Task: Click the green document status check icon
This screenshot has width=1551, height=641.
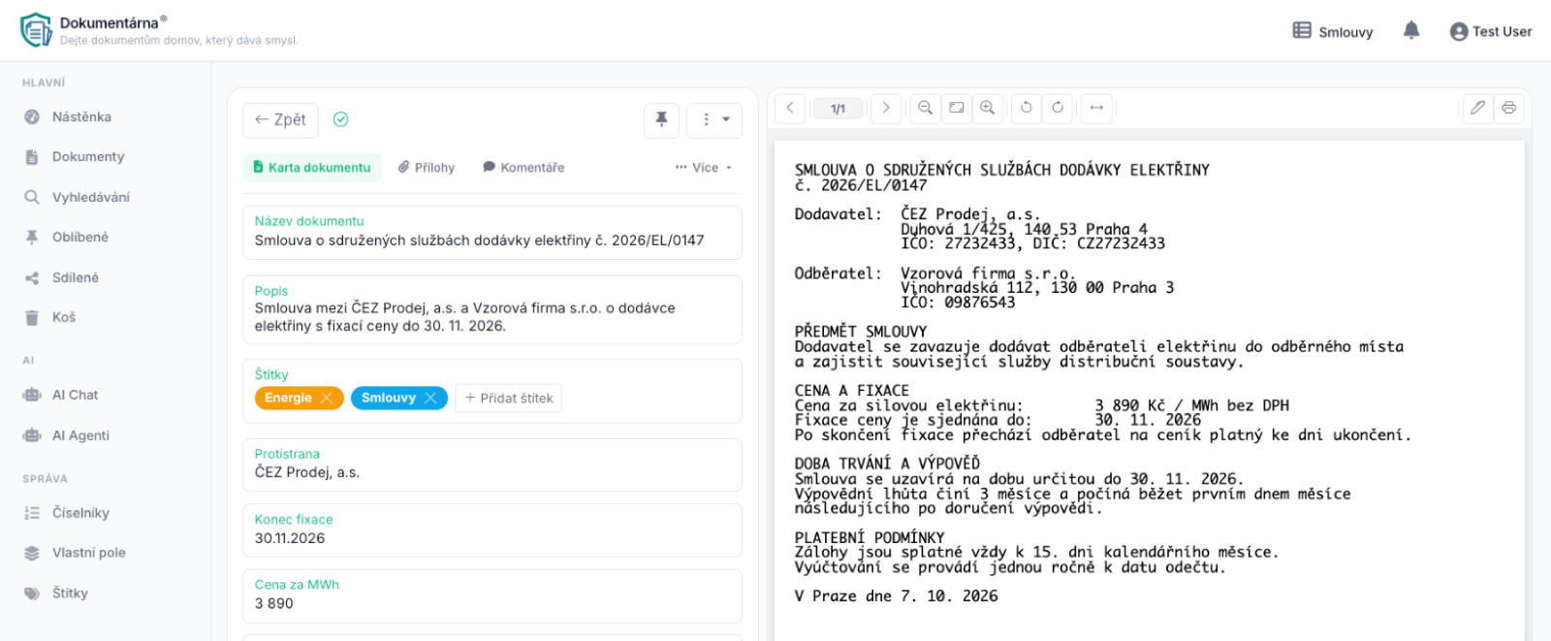Action: (x=340, y=119)
